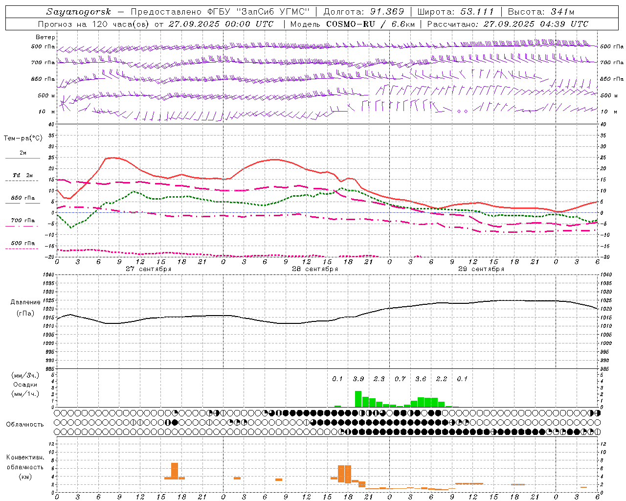Click the Конвективн. convective cloud label
This screenshot has height=501, width=626.
pyautogui.click(x=25, y=457)
